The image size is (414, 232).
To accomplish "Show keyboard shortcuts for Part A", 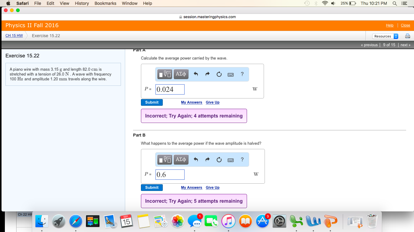I will tap(231, 75).
